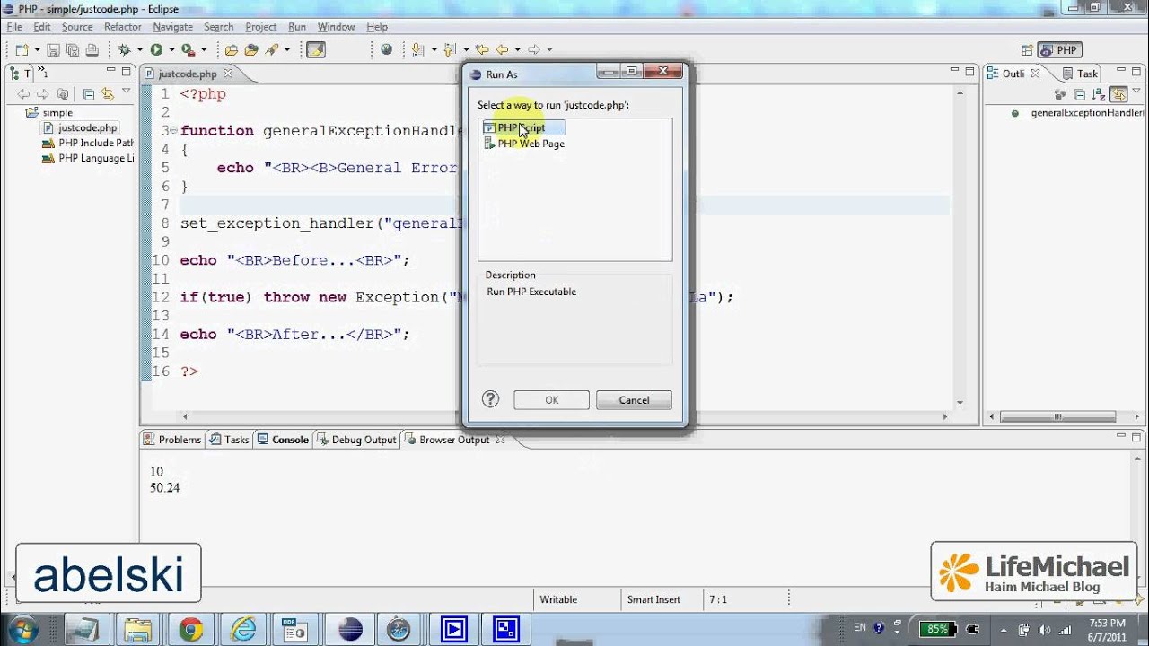This screenshot has width=1149, height=646.
Task: Click the green Run icon
Action: (x=156, y=50)
